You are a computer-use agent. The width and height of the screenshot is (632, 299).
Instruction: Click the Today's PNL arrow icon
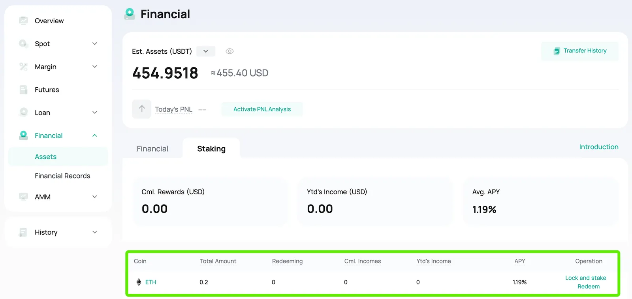click(142, 109)
